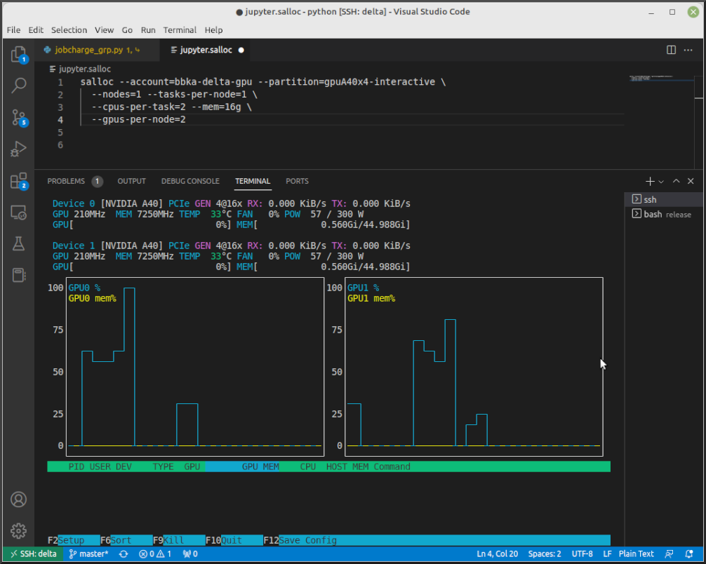Click the notifications bell in status bar

(x=689, y=553)
